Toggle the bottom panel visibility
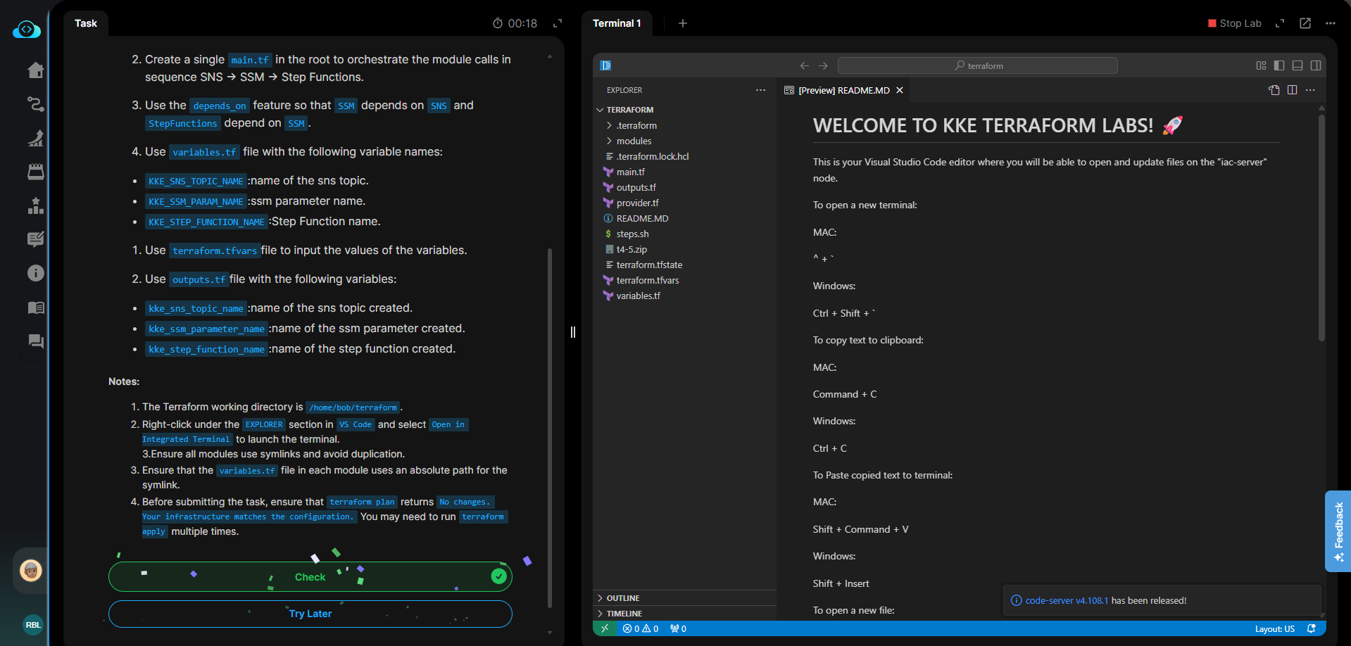Image resolution: width=1351 pixels, height=646 pixels. [1297, 65]
